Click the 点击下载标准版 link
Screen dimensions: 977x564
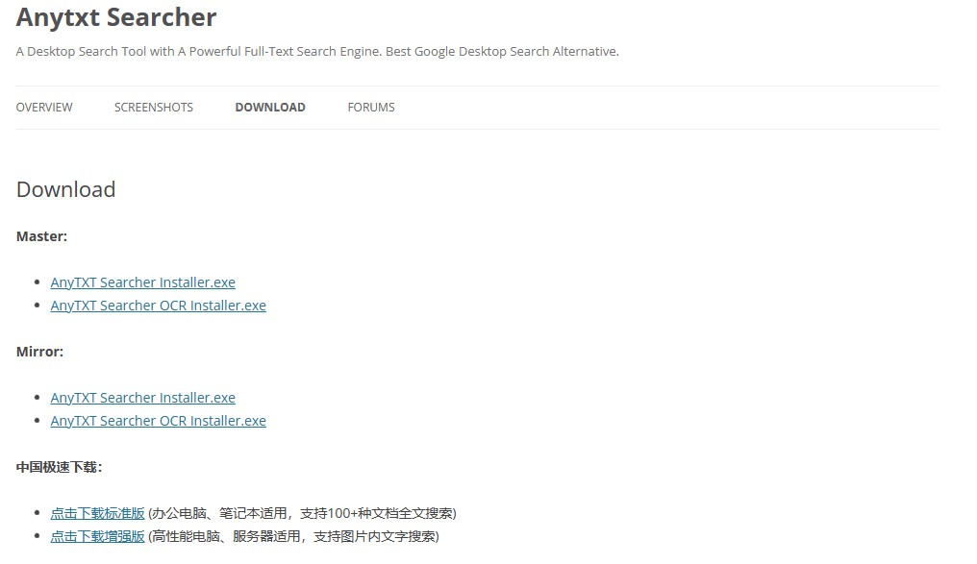(x=97, y=513)
